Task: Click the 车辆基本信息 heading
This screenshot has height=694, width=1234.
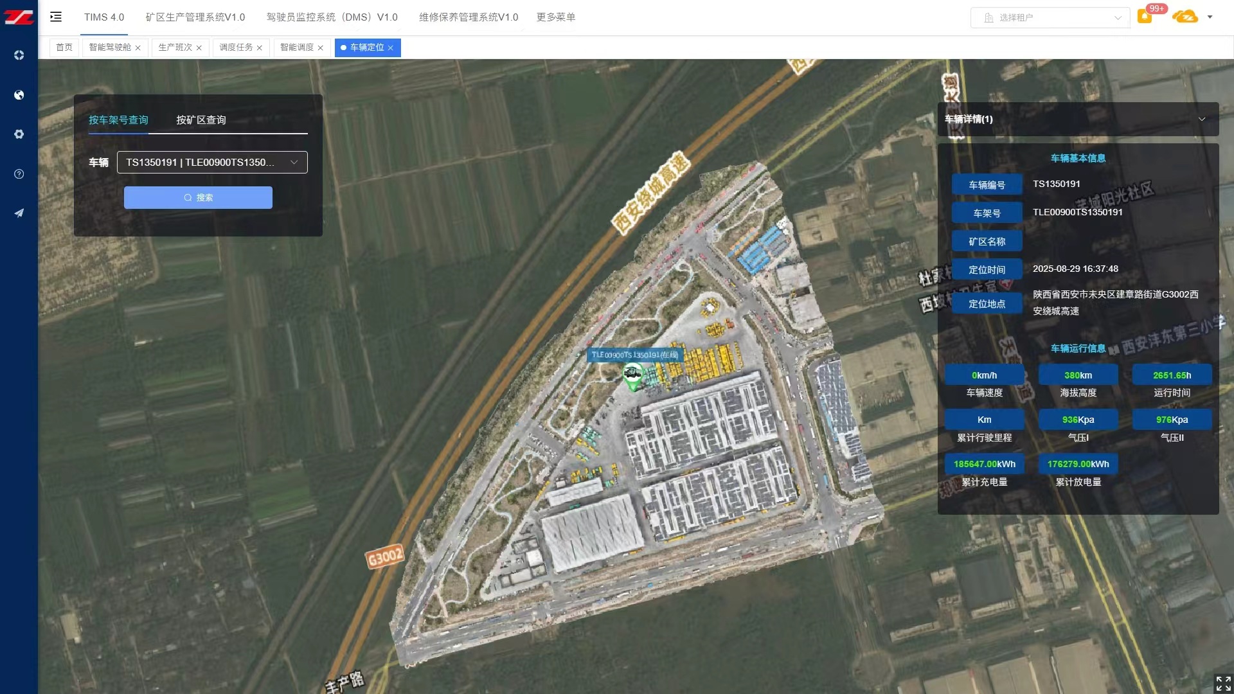Action: (x=1078, y=158)
